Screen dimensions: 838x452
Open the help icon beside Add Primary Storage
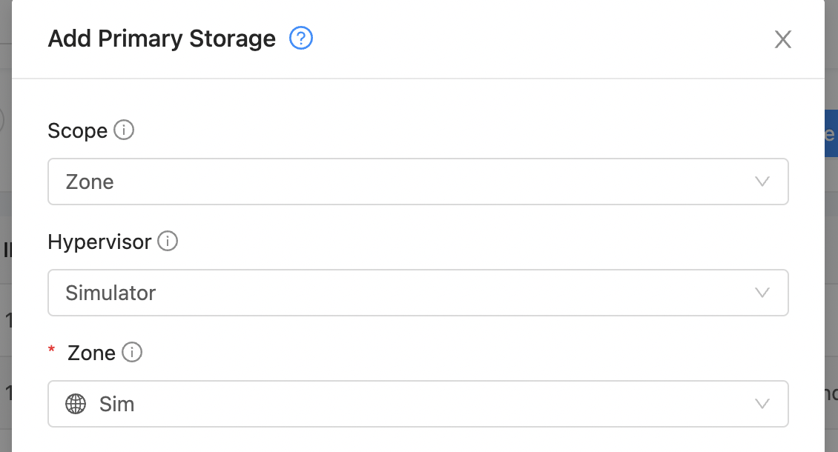(x=301, y=39)
